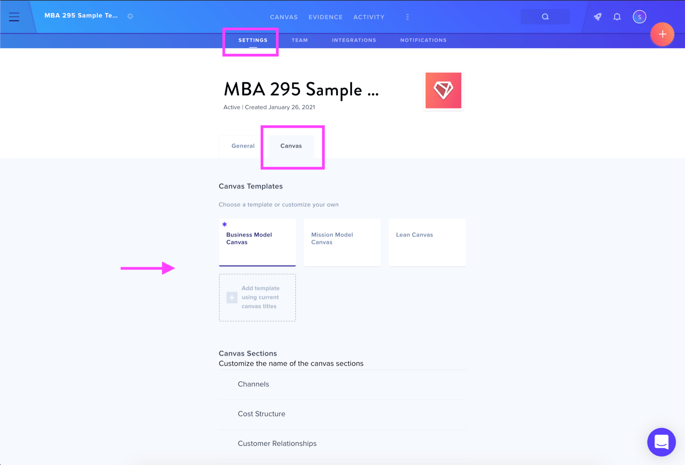The image size is (685, 465).
Task: Select the SETTINGS sub-tab
Action: pyautogui.click(x=253, y=40)
